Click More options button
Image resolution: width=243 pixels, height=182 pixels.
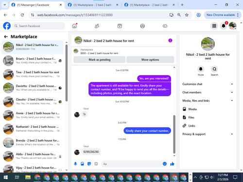click(x=150, y=60)
